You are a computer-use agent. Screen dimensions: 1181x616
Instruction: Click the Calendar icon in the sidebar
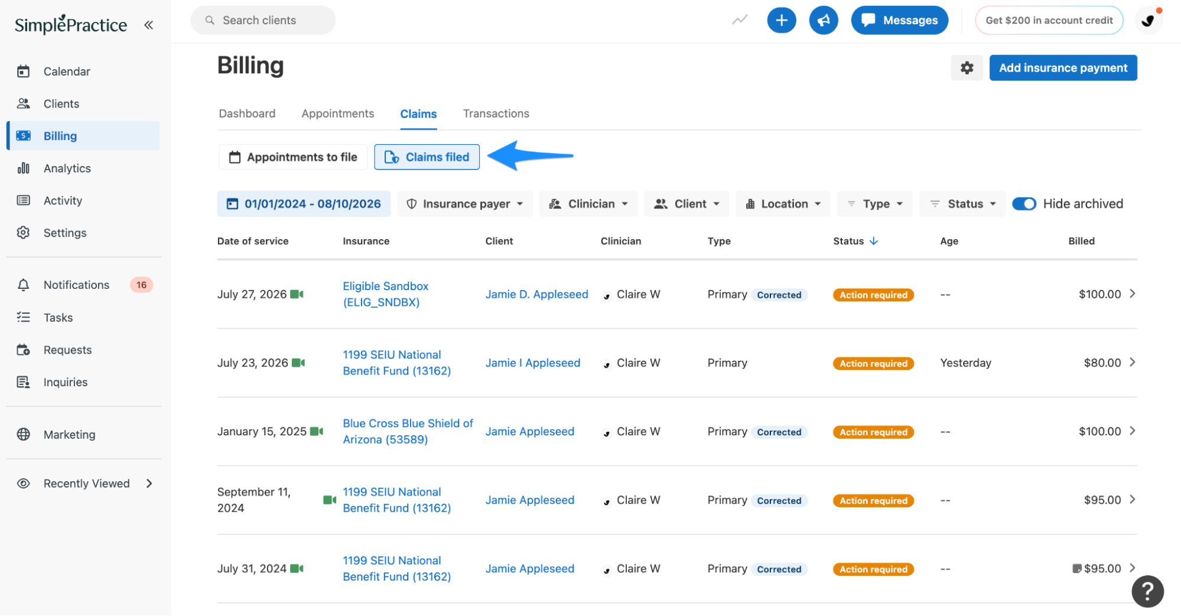(24, 71)
